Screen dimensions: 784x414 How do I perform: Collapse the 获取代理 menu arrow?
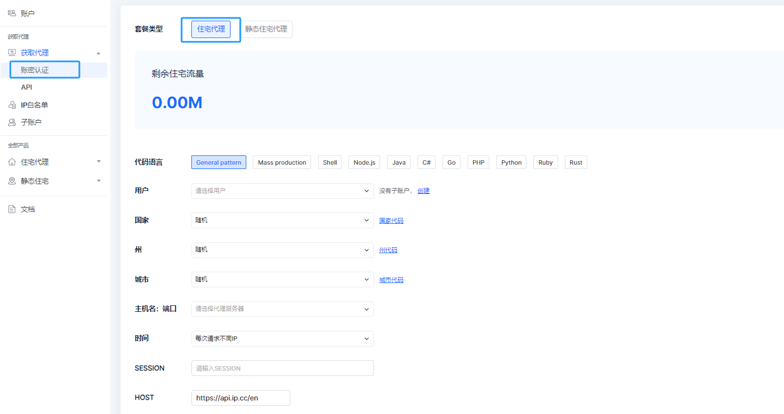pyautogui.click(x=98, y=53)
